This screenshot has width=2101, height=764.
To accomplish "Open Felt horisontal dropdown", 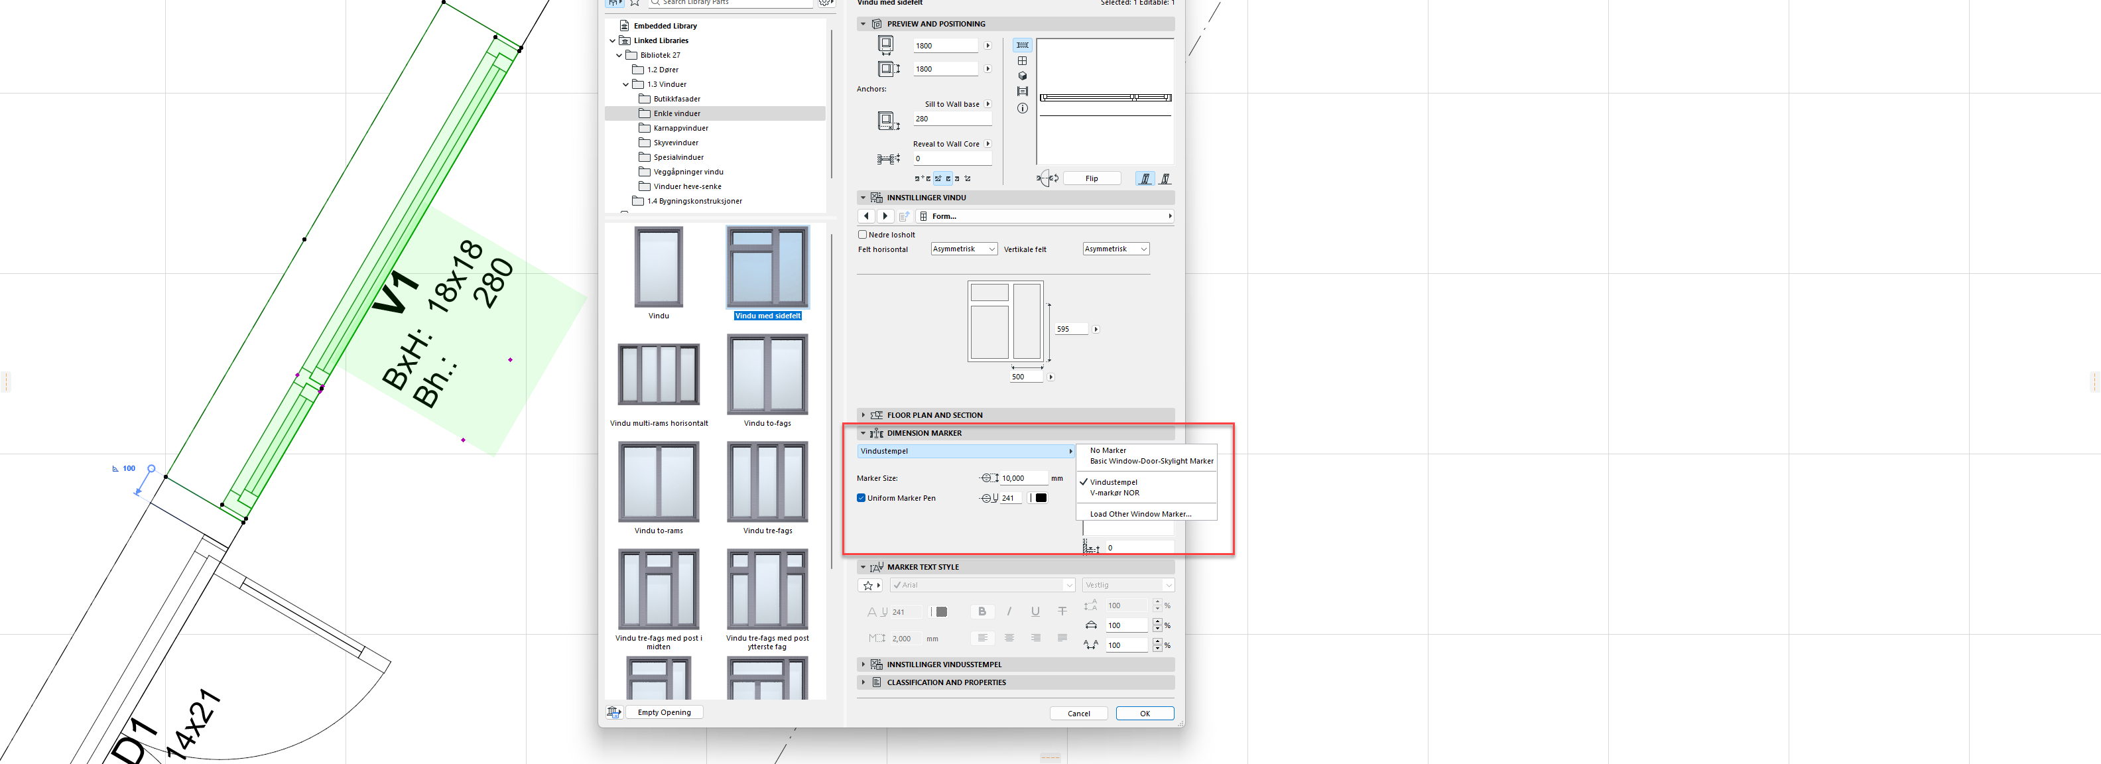I will pos(963,249).
